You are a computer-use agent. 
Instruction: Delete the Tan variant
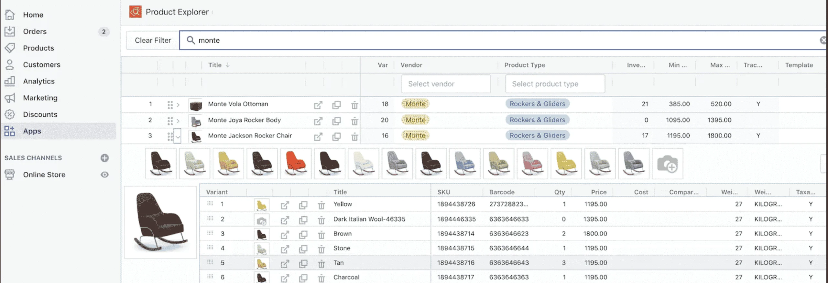tap(321, 264)
